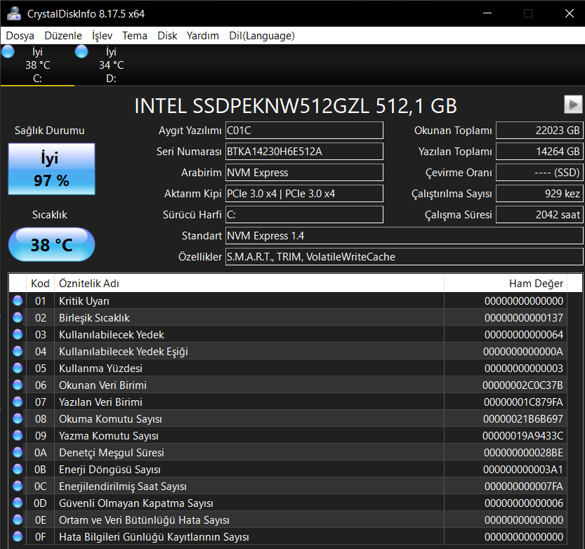Click the İyi 97 % health status button
585x549 pixels.
pos(51,169)
